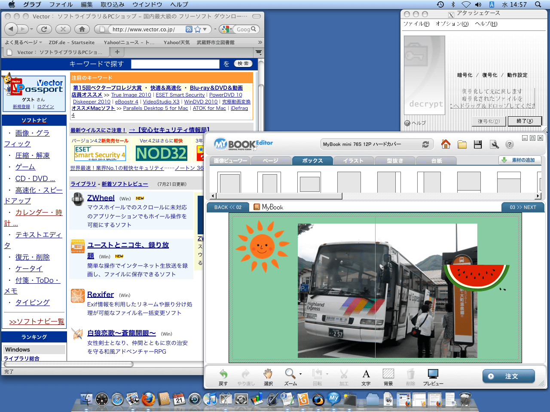550x412 pixels.
Task: Open the folder icon in MyBook Editor
Action: tap(462, 145)
